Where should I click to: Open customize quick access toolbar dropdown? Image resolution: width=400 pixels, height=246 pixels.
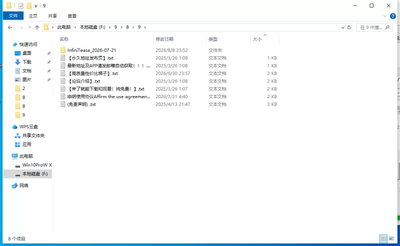[x=35, y=6]
